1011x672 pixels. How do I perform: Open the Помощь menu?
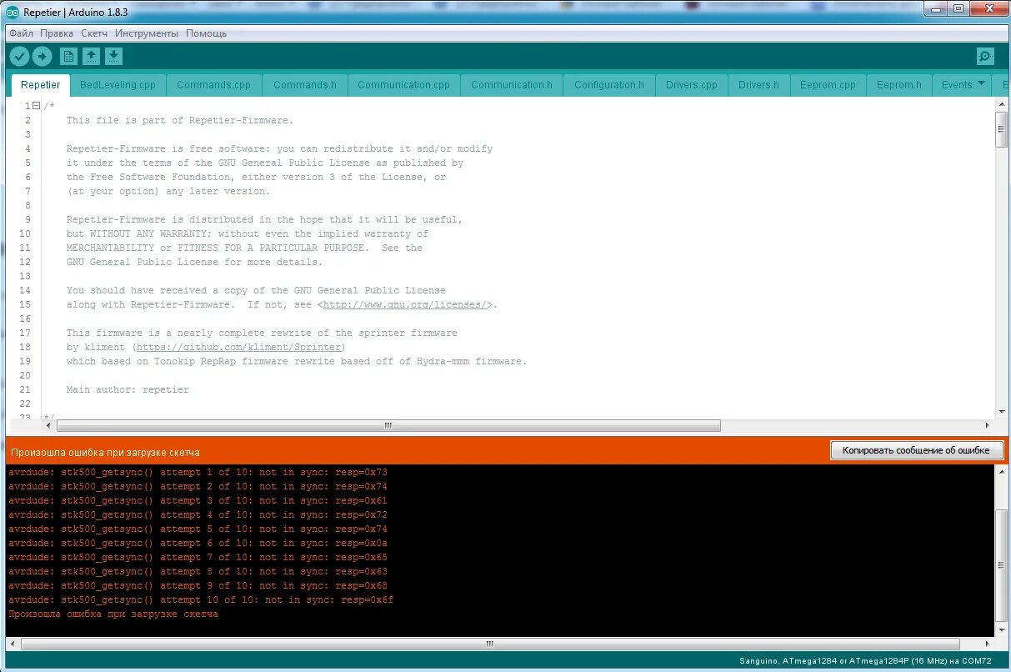click(x=206, y=33)
